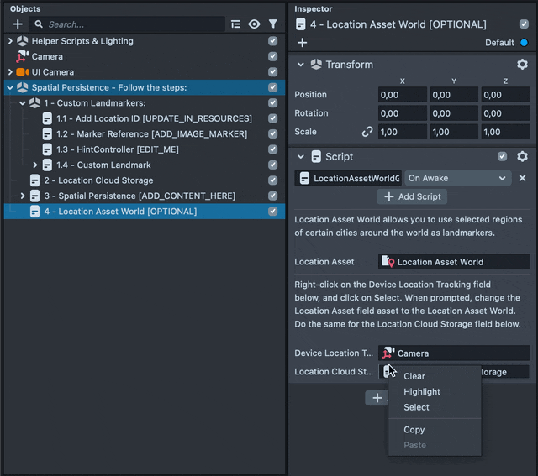Uncheck the Camera object checkbox
538x476 pixels.
[x=272, y=56]
